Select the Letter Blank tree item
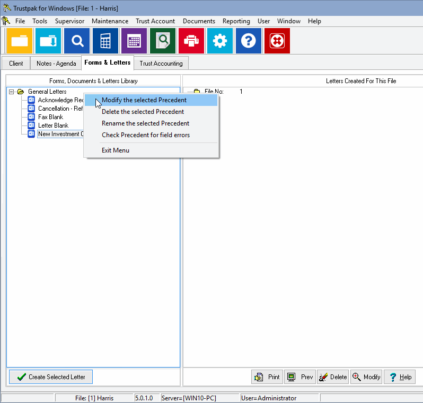 click(x=54, y=126)
